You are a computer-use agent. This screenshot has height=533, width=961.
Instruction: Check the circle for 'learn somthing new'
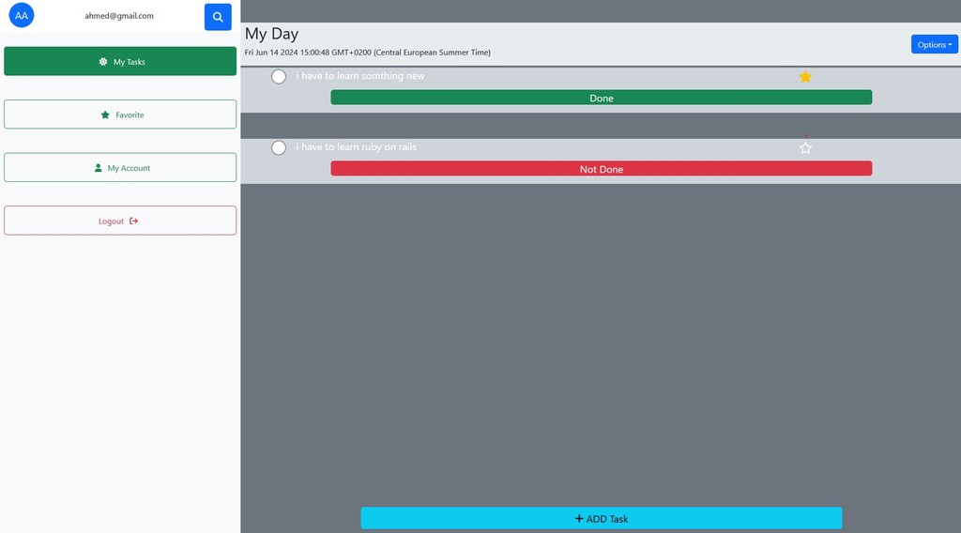pyautogui.click(x=279, y=77)
